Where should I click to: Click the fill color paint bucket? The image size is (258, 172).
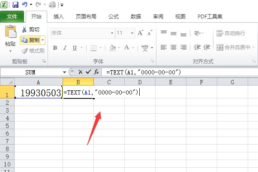(112, 47)
